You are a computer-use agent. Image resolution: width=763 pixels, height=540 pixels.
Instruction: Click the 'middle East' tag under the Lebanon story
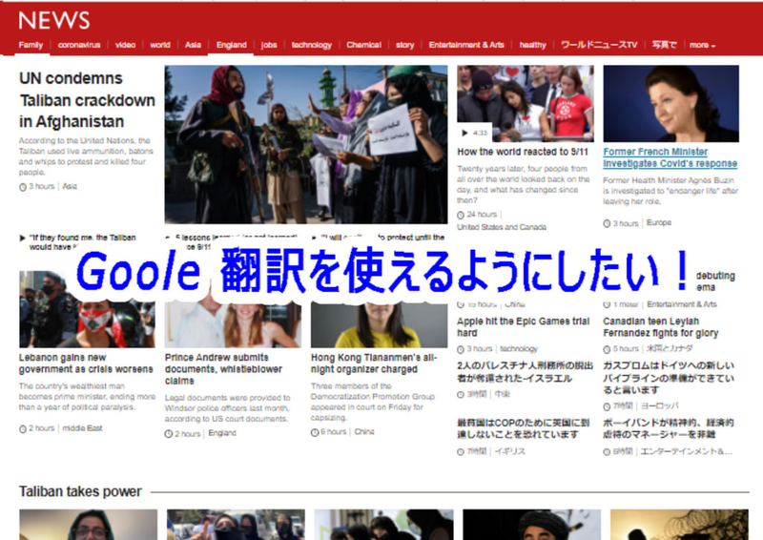(x=82, y=428)
